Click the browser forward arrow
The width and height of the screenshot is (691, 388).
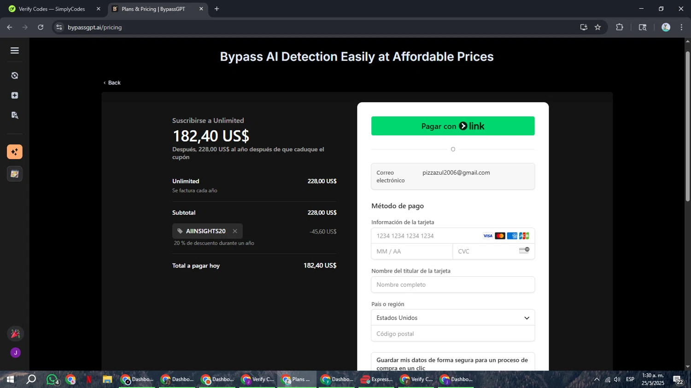pyautogui.click(x=25, y=27)
